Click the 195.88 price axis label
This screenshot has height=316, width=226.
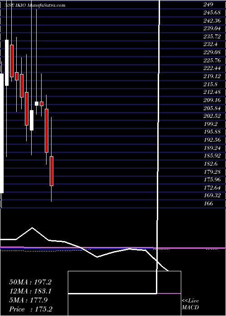(212, 132)
